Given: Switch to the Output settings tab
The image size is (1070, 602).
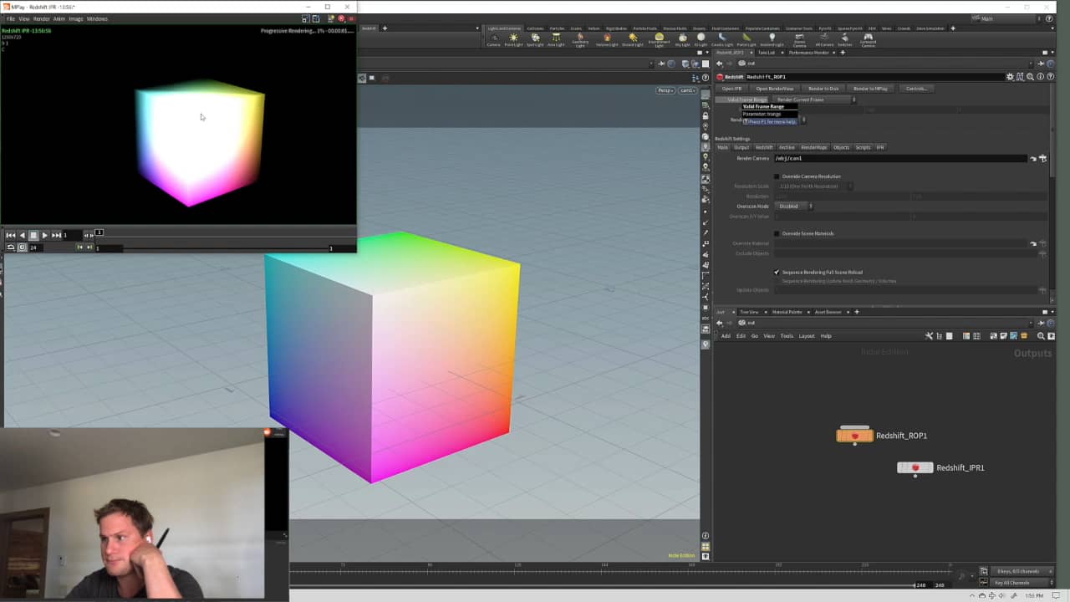Looking at the screenshot, I should (741, 147).
